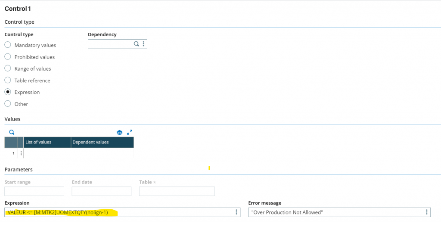The image size is (441, 230).
Task: Click the Dependent values column header
Action: point(102,142)
